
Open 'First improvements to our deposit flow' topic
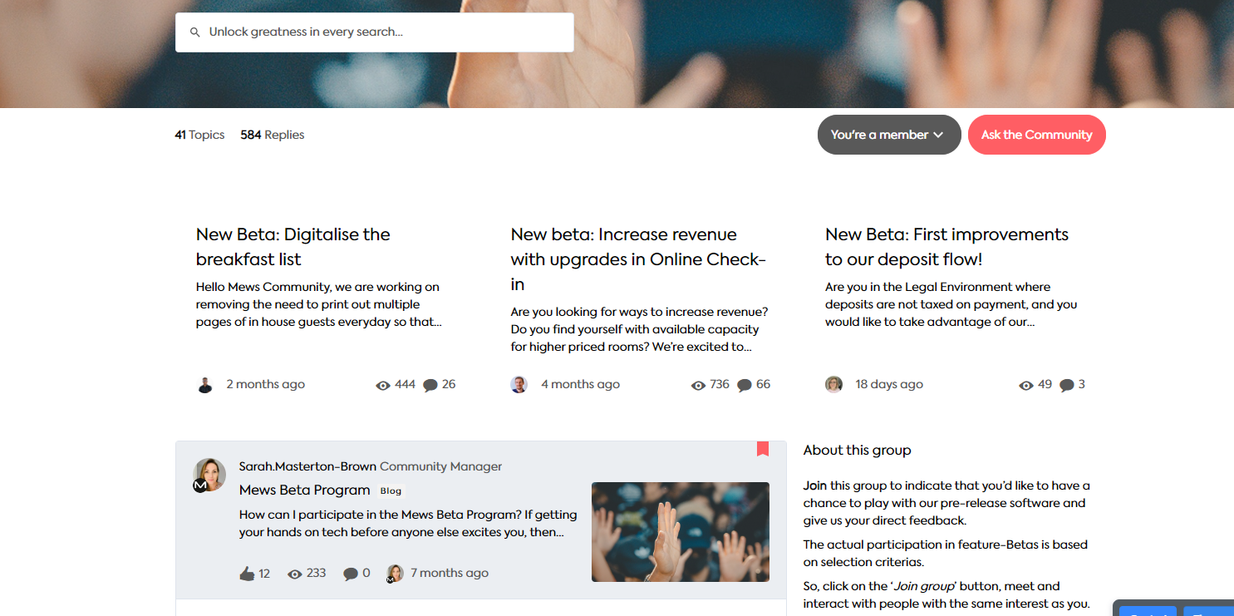point(947,247)
